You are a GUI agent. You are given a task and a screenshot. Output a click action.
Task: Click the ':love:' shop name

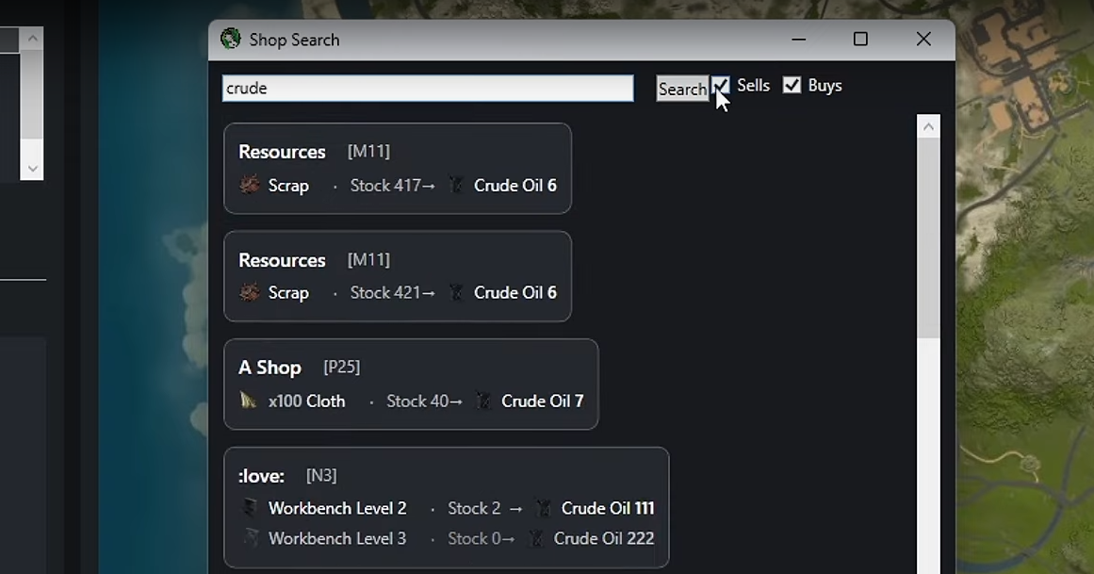[261, 476]
